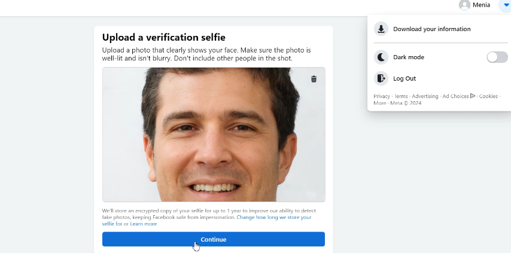Click the uploaded selfie photo preview
511x253 pixels.
tap(214, 135)
